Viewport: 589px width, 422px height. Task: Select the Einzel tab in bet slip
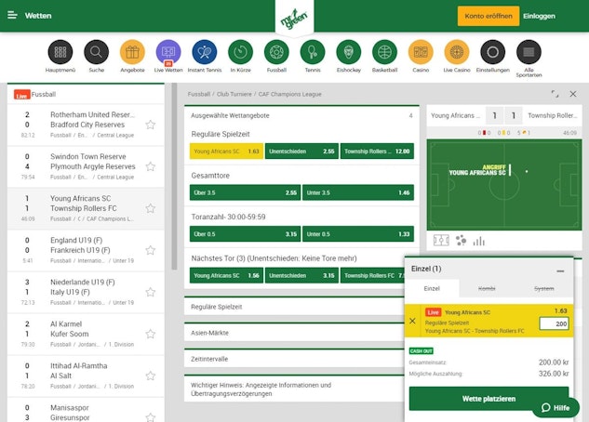tap(432, 288)
